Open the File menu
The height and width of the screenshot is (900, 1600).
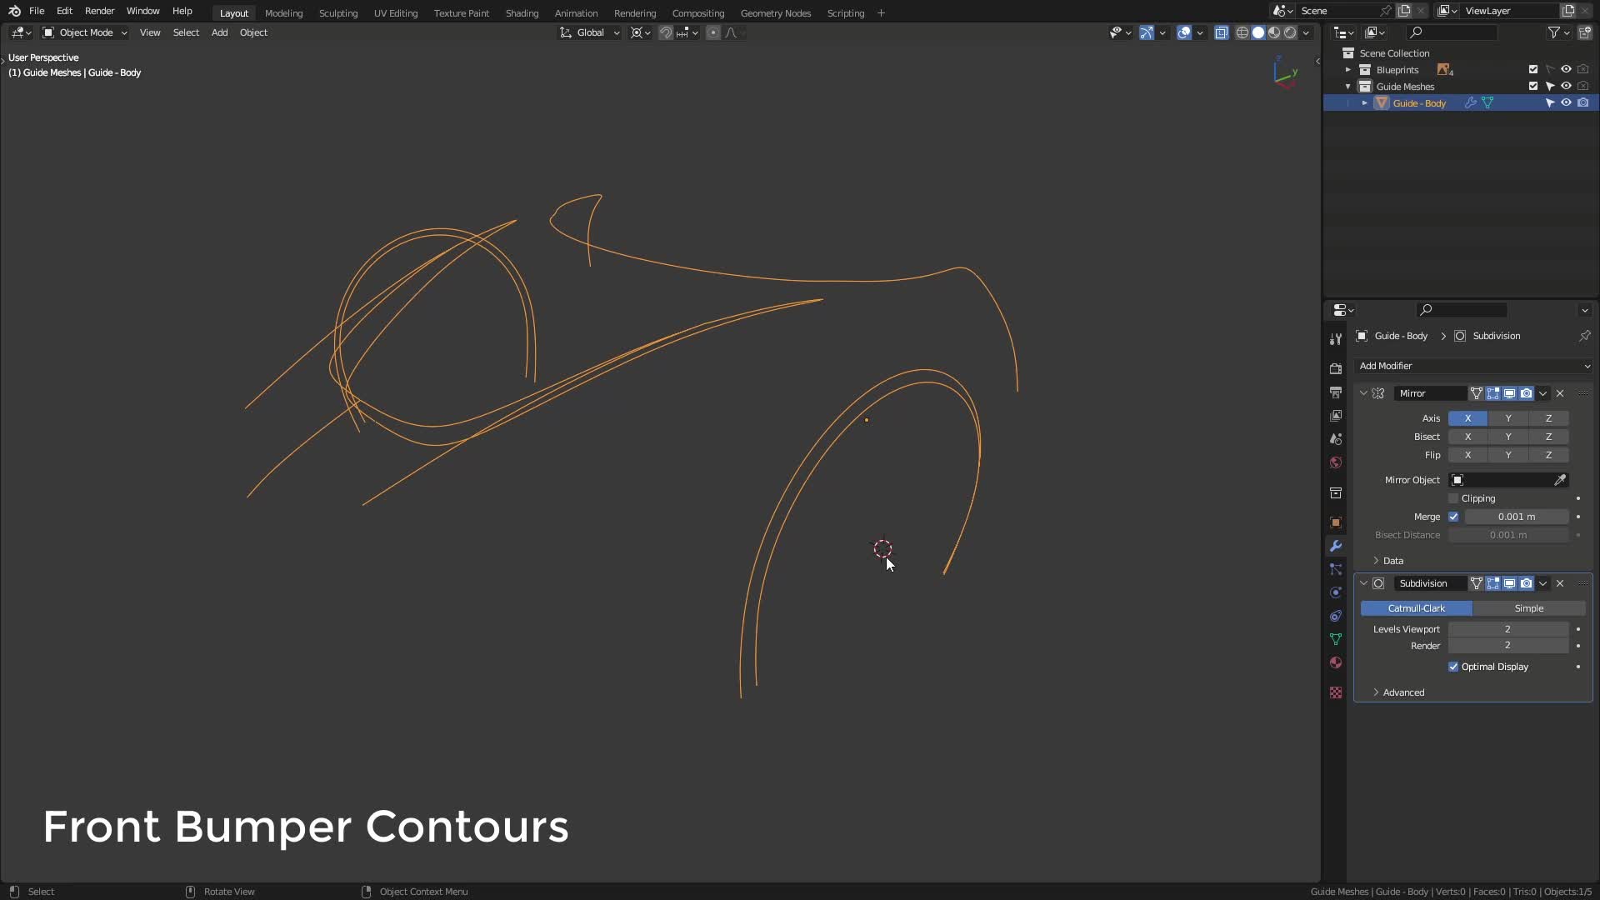click(x=37, y=11)
